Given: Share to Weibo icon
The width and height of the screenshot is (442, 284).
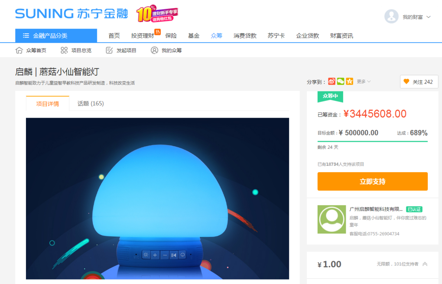Looking at the screenshot, I should click(332, 81).
